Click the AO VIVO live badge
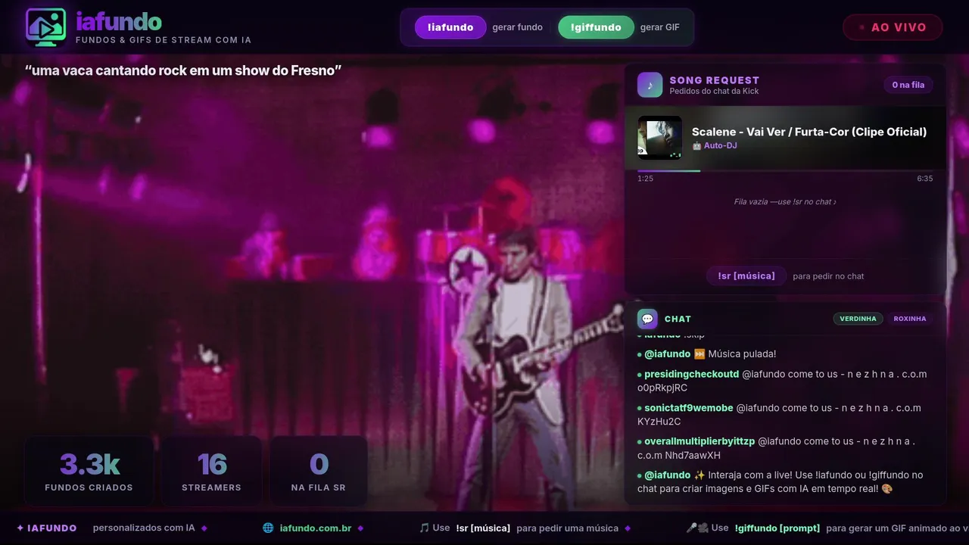 click(x=893, y=27)
